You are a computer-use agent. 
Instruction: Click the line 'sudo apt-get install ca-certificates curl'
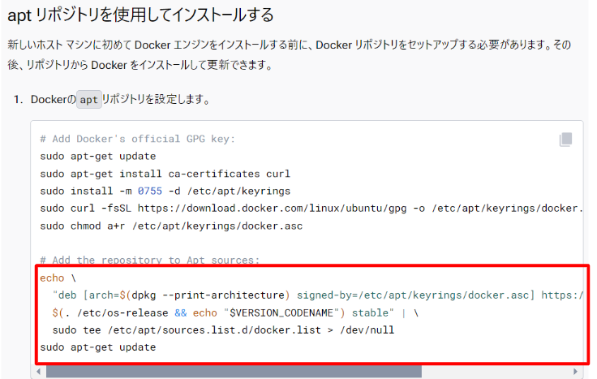[x=165, y=174]
